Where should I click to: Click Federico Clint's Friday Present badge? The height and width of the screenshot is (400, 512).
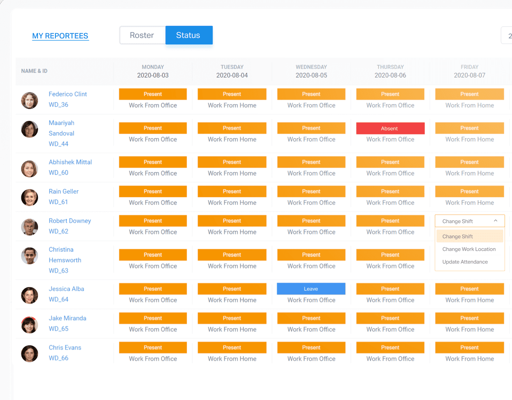pos(470,94)
